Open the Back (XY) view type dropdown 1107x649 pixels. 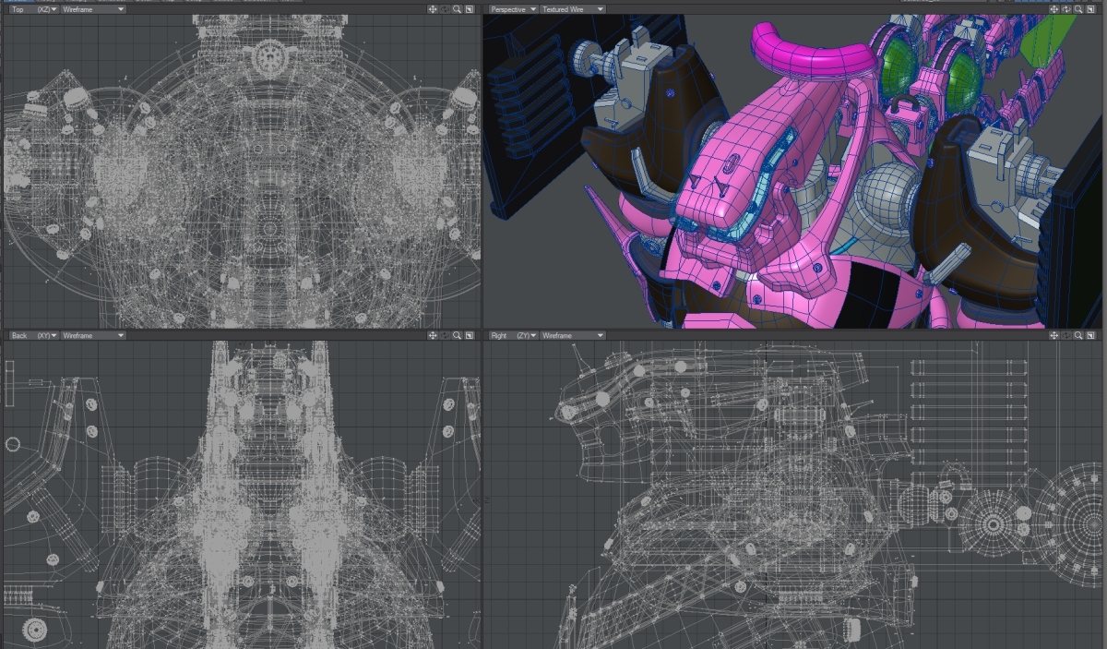(x=33, y=335)
